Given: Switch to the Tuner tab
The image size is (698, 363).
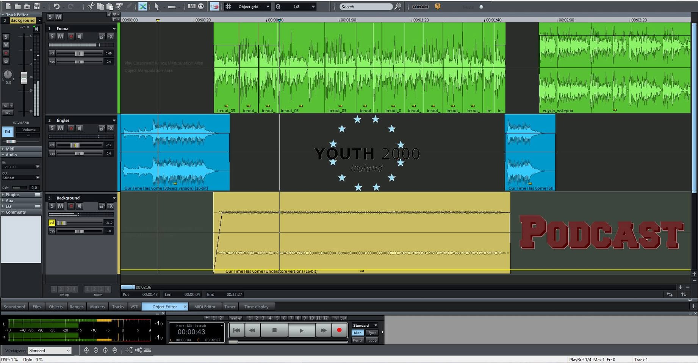Looking at the screenshot, I should pyautogui.click(x=230, y=307).
